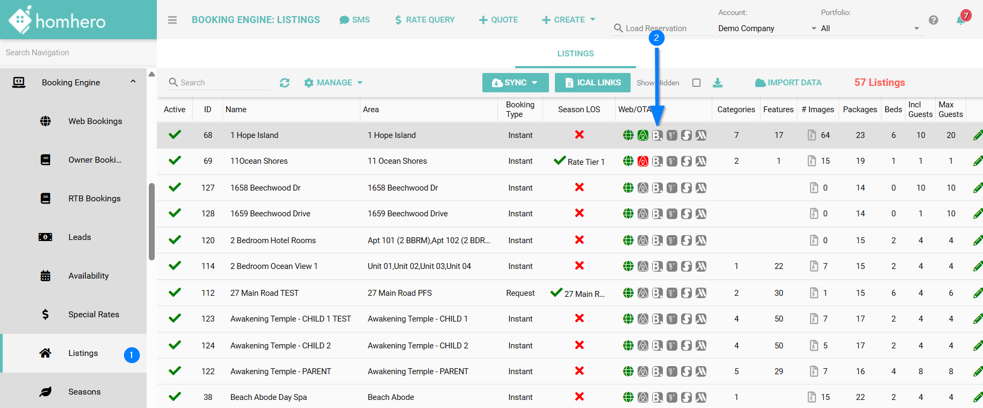Open the MANAGE dropdown
Viewport: 983px width, 408px height.
[x=333, y=83]
